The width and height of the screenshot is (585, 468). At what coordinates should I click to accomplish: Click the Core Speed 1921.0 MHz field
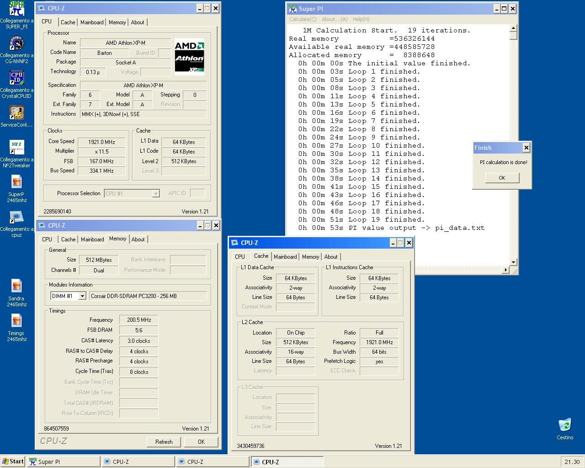(x=101, y=142)
